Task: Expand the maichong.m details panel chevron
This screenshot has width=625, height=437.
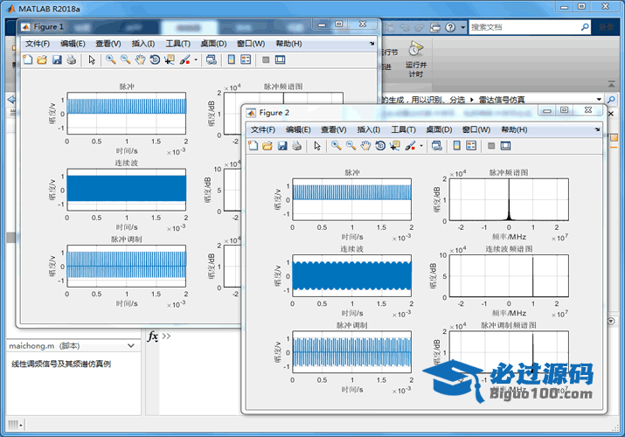Action: [131, 346]
